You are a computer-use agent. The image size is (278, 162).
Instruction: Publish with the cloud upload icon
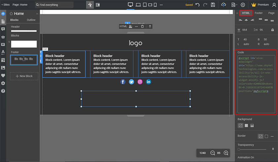[x=223, y=5]
